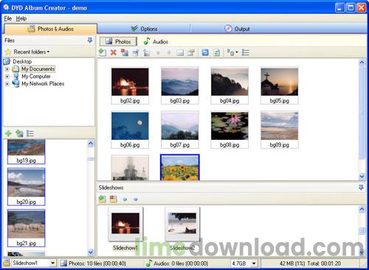Switch to the Output tab
This screenshot has height=270, width=369.
pos(238,29)
